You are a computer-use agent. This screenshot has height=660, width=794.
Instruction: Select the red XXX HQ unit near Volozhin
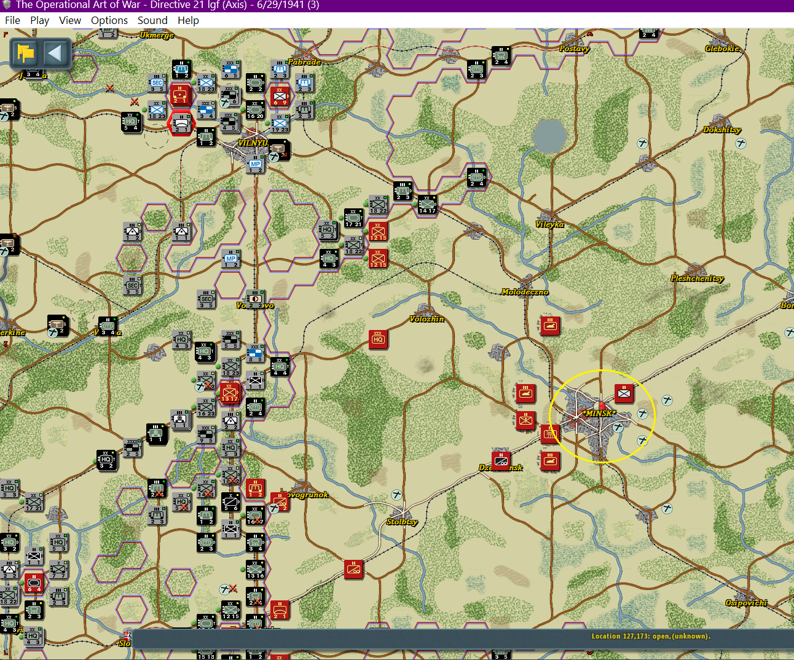[x=378, y=339]
